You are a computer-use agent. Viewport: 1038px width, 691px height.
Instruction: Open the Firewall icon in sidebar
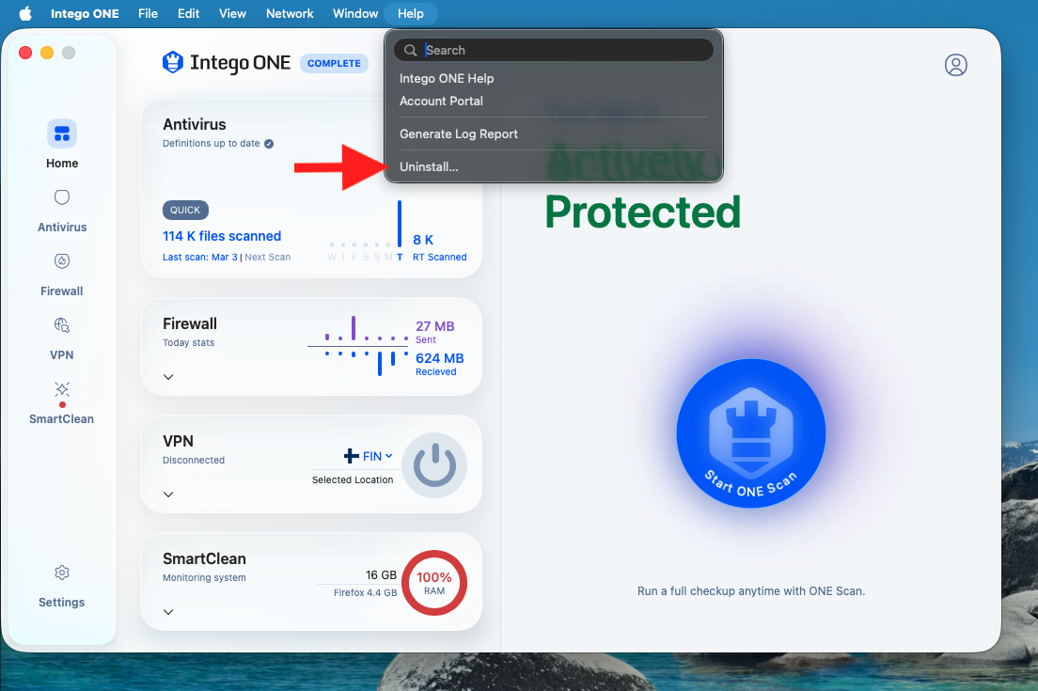click(61, 260)
